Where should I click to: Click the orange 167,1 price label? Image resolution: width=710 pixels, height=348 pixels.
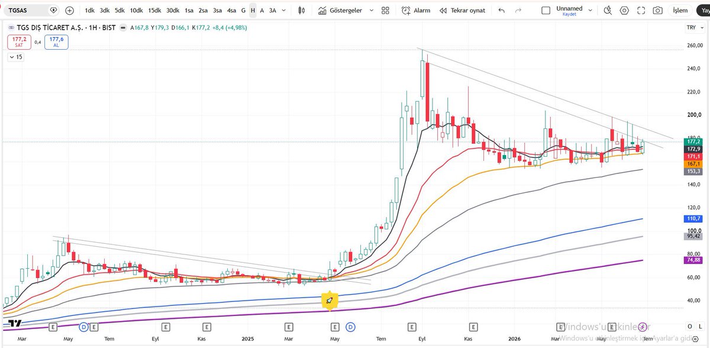pos(693,164)
